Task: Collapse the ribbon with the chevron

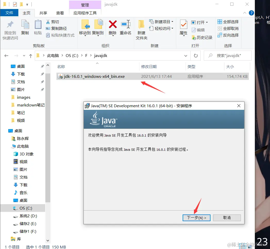Action: pos(245,13)
